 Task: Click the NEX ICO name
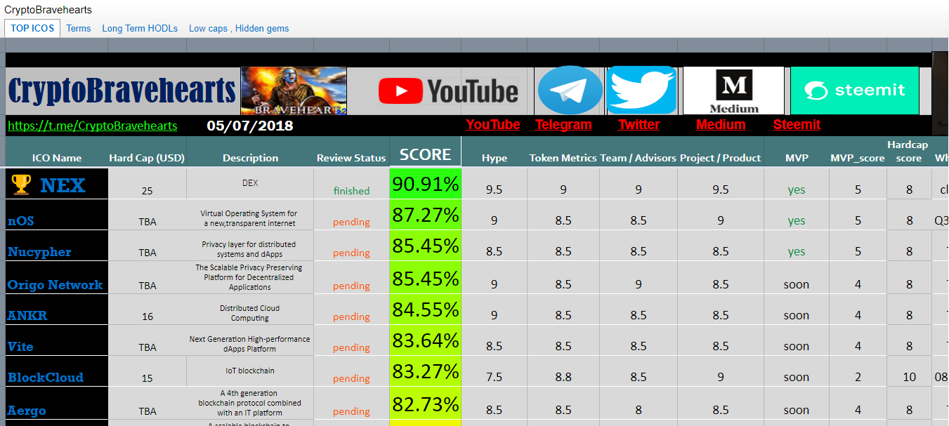click(63, 185)
